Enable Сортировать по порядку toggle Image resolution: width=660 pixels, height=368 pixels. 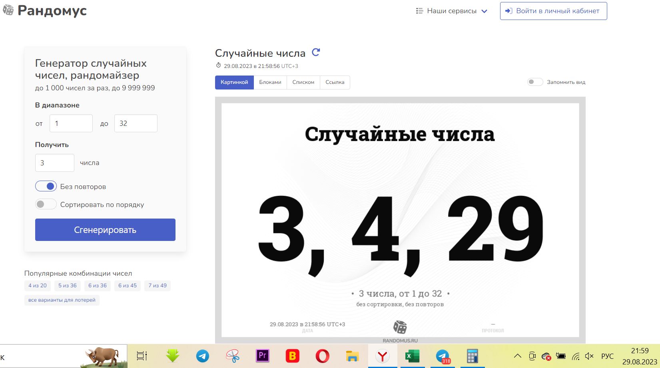pyautogui.click(x=46, y=204)
